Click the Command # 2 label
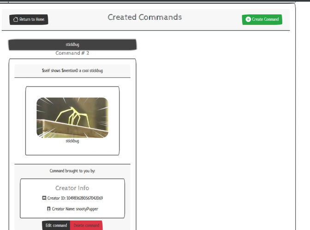 [72, 53]
